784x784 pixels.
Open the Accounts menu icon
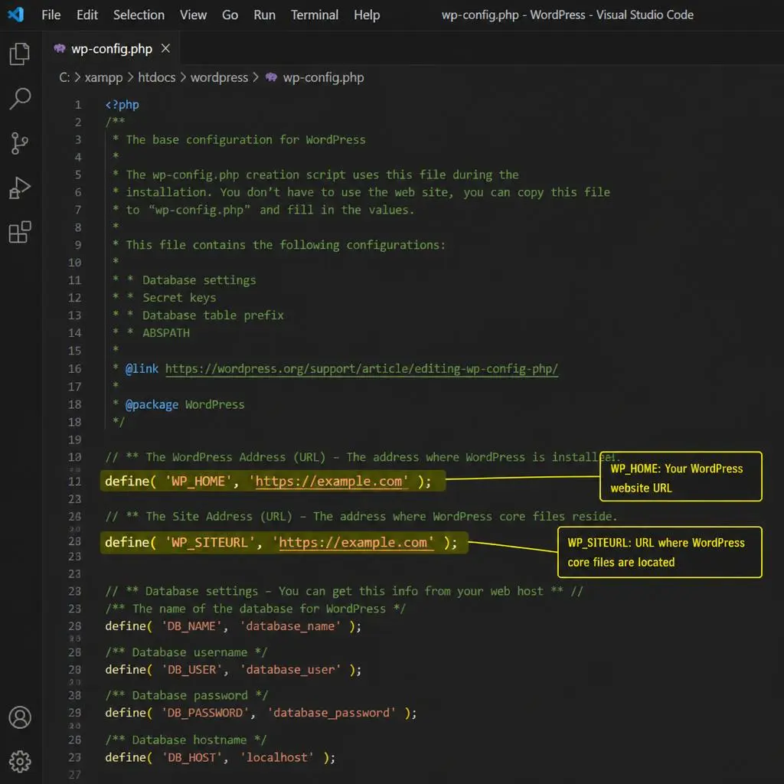point(19,717)
